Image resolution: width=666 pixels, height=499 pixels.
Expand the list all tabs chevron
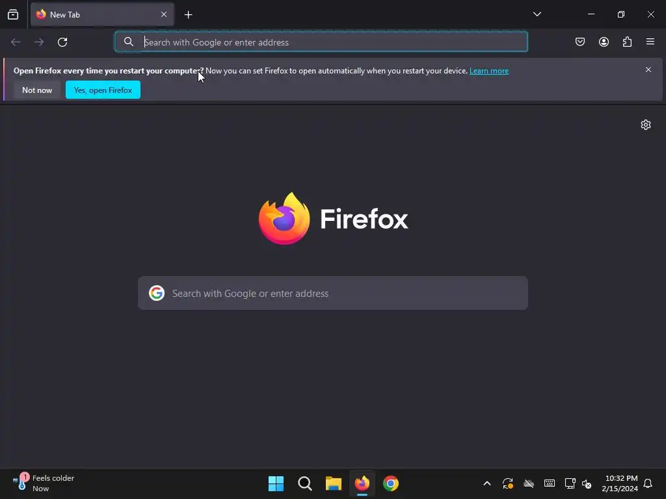[x=537, y=14]
